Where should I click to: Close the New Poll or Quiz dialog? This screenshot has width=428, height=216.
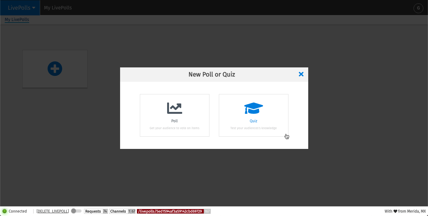(301, 74)
